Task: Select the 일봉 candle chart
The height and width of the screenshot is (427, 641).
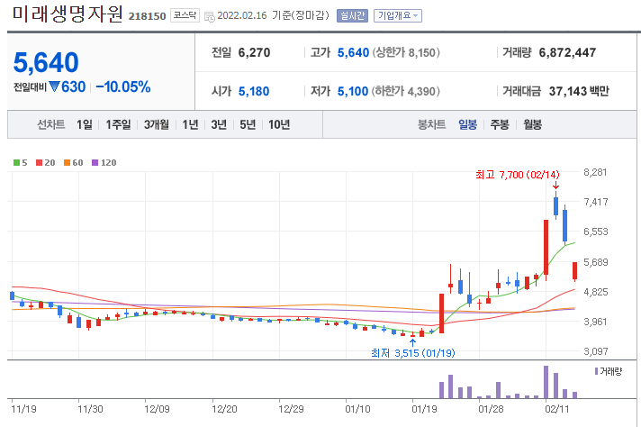Action: [x=467, y=124]
